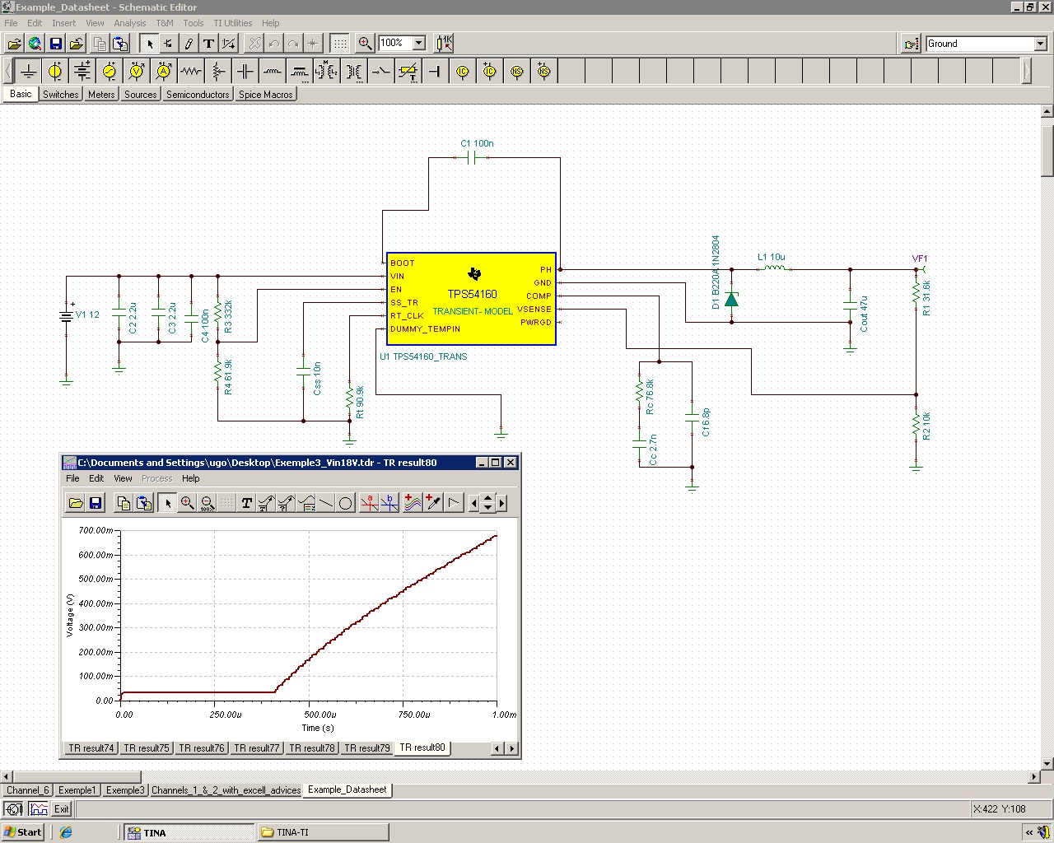
Task: Open the Analysis menu
Action: pos(129,22)
